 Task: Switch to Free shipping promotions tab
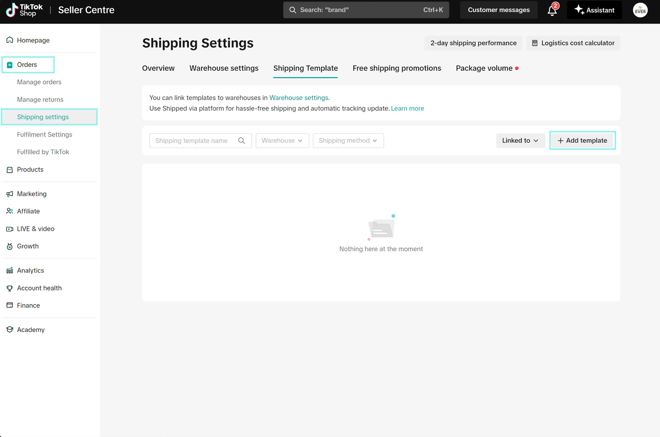397,68
